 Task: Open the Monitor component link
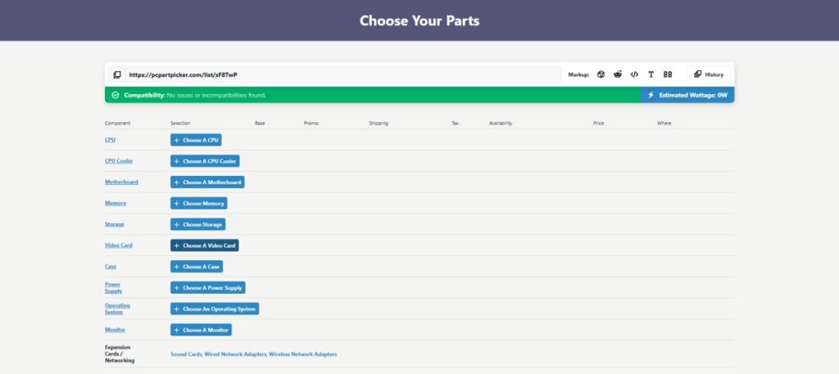[x=115, y=330]
